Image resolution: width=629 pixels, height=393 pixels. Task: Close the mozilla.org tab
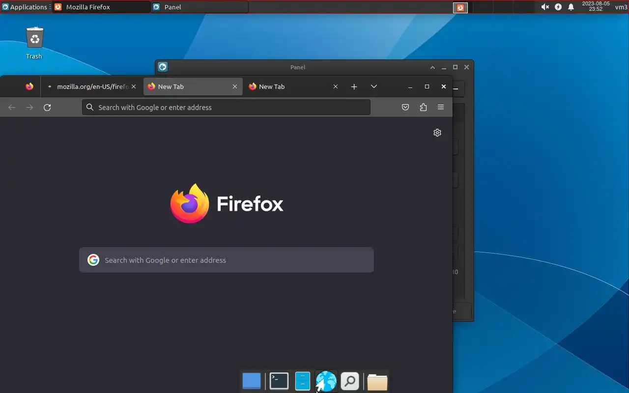(133, 86)
